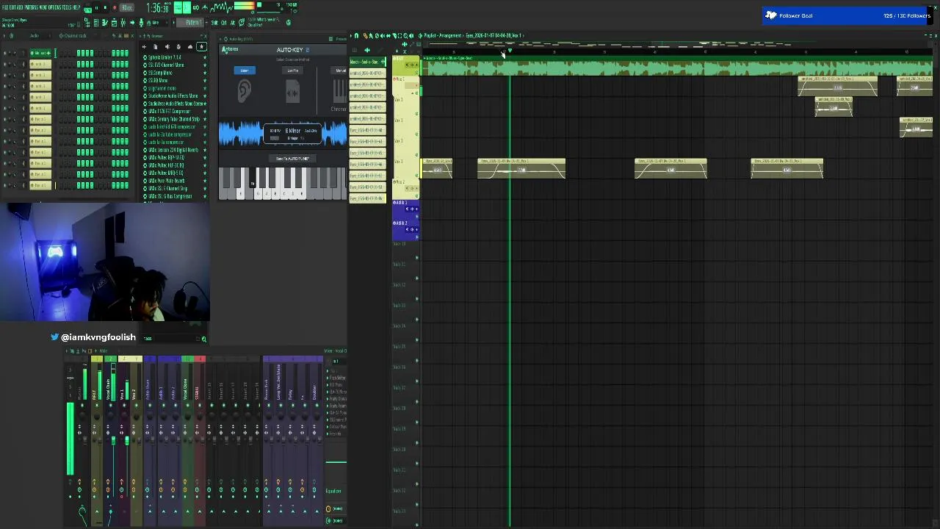Select Sphere Limiter 7.1.4 in browser
This screenshot has width=940, height=529.
166,57
